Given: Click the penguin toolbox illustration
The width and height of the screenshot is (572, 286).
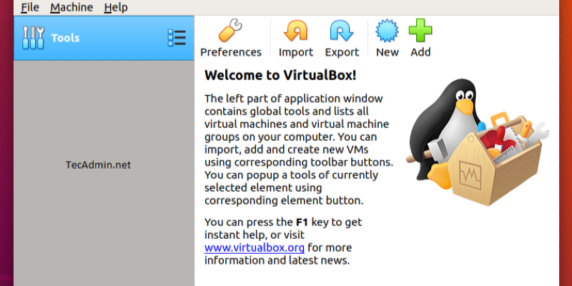Looking at the screenshot, I should click(478, 142).
